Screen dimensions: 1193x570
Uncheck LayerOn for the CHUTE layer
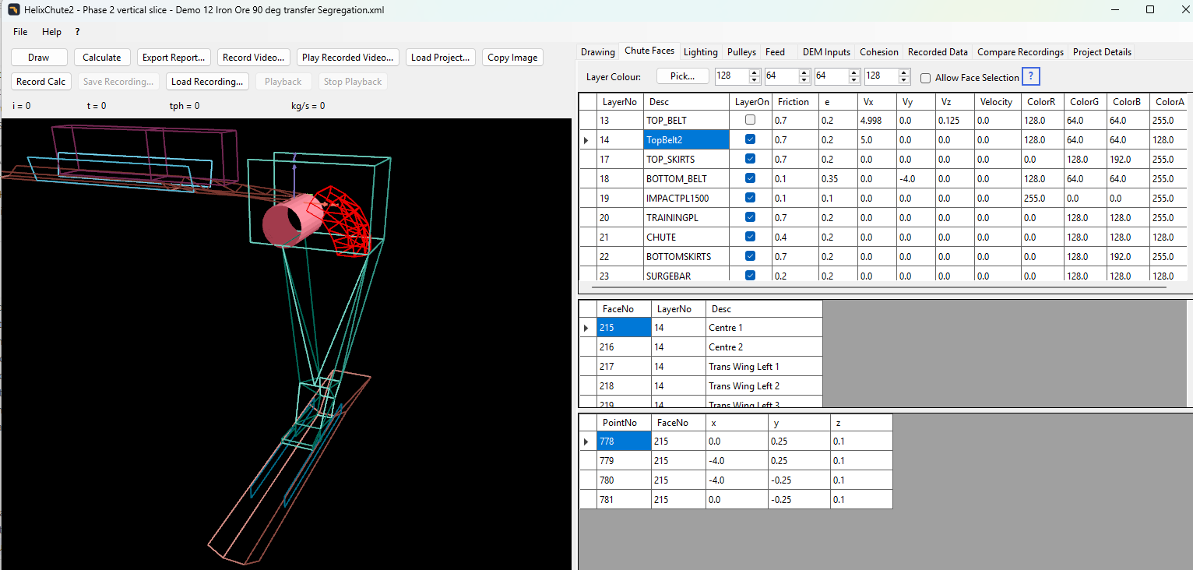[x=750, y=237]
